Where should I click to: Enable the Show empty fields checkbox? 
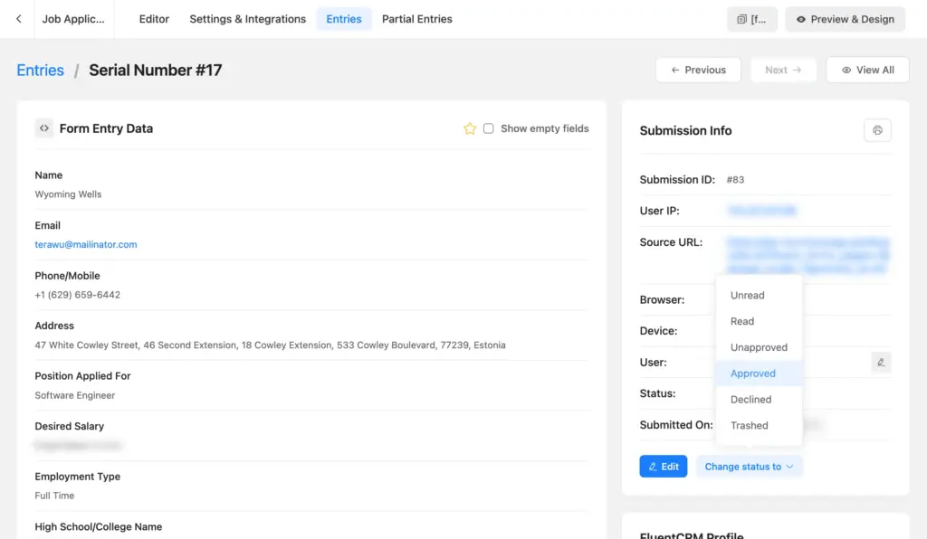[x=488, y=128]
